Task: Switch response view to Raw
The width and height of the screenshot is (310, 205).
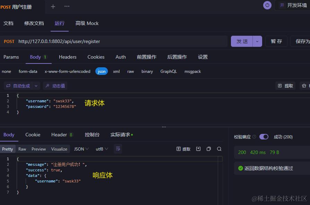Action: pos(22,149)
